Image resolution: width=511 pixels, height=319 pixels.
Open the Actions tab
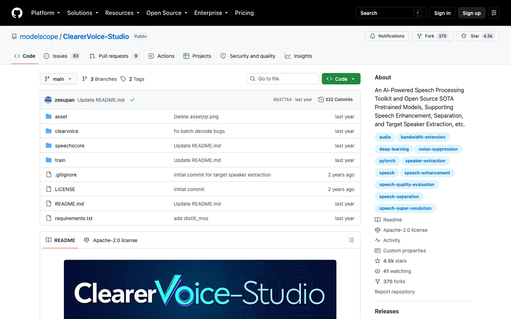click(x=161, y=56)
